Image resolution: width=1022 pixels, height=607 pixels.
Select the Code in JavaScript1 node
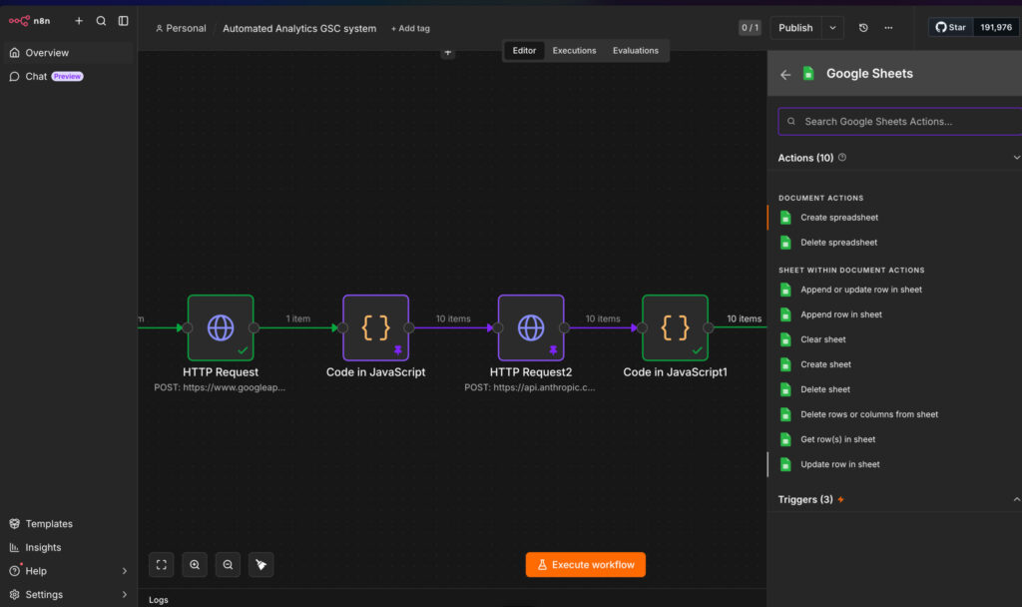[675, 327]
